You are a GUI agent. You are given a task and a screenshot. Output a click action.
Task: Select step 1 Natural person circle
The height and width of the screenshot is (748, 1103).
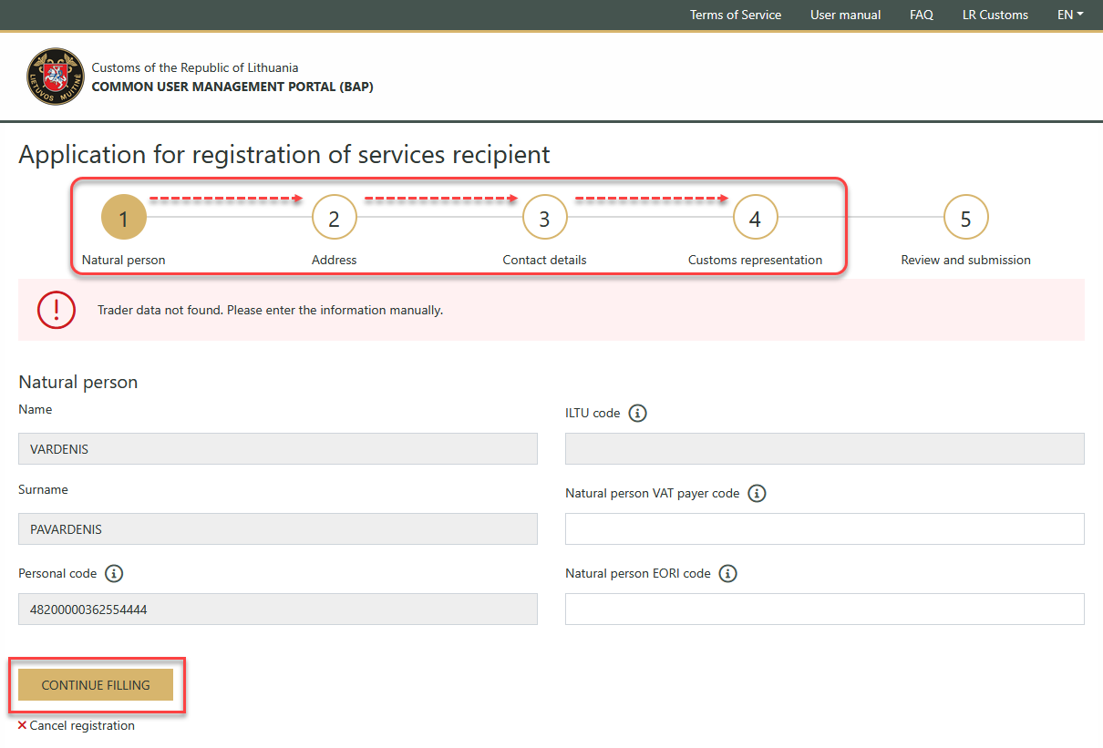[x=124, y=219]
